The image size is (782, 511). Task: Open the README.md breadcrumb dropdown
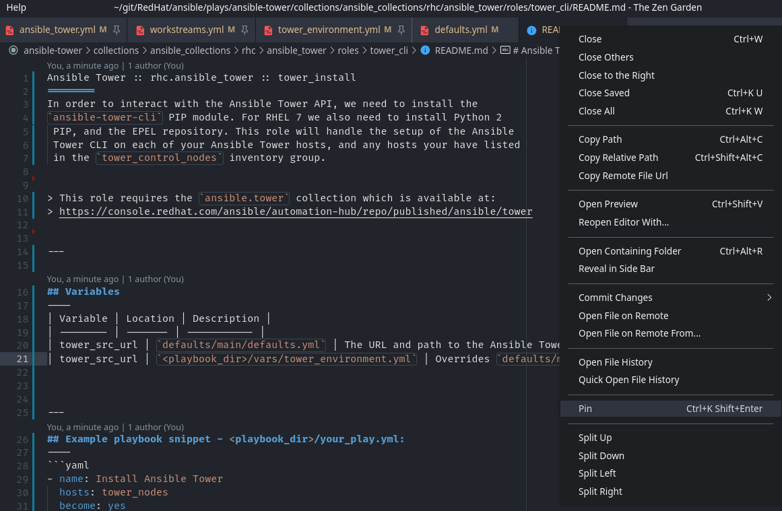click(x=461, y=50)
